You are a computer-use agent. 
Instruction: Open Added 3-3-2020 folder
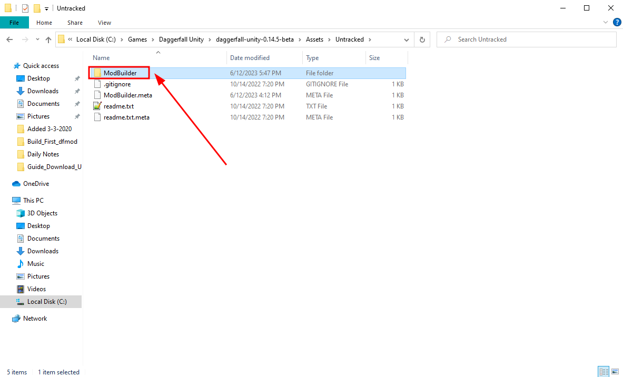tap(50, 129)
